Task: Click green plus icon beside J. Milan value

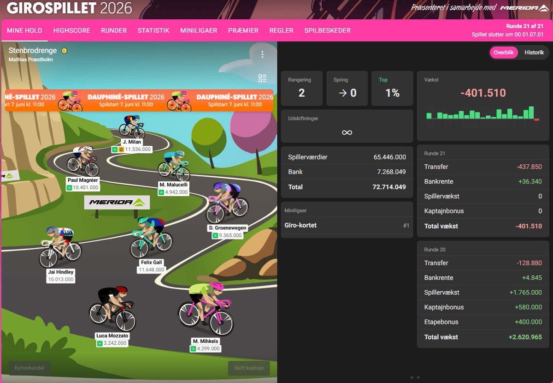Action: (115, 150)
